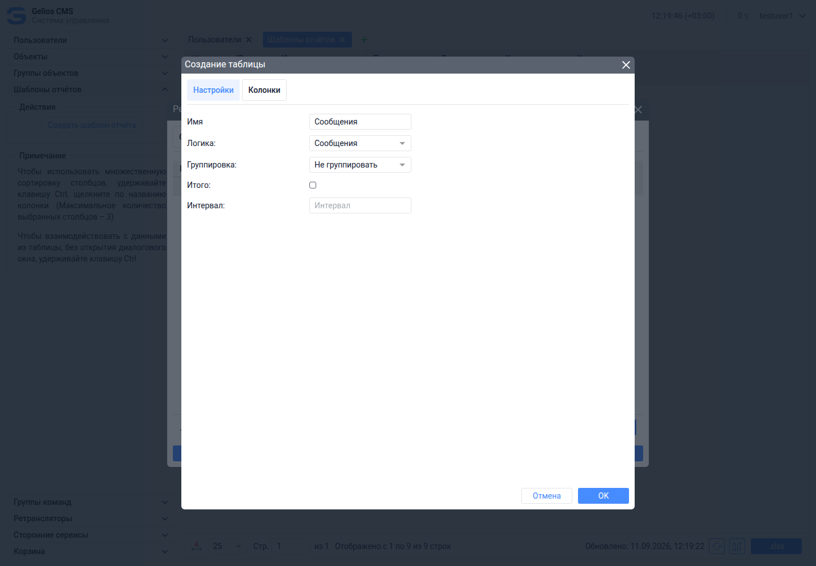Export table with the xlsx button
This screenshot has width=816, height=566.
[776, 546]
